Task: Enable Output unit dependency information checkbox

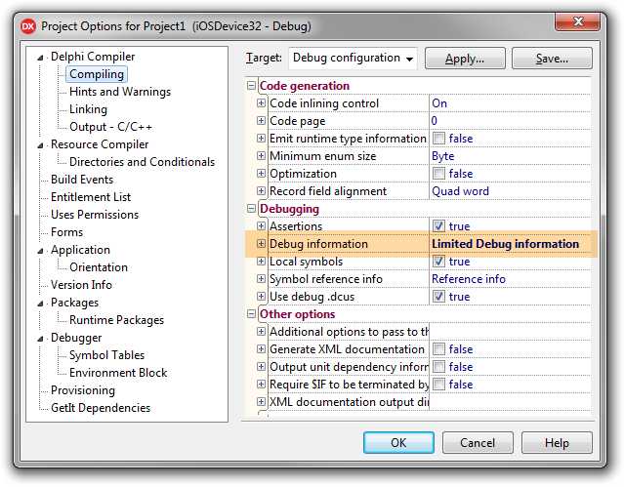Action: click(439, 366)
